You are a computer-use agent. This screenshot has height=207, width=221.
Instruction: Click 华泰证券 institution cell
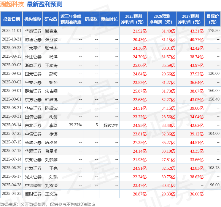[x=33, y=31]
